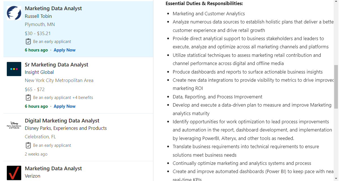341x181 pixels.
Task: Click the +4 benefits text on Insight Global job
Action: (x=83, y=98)
